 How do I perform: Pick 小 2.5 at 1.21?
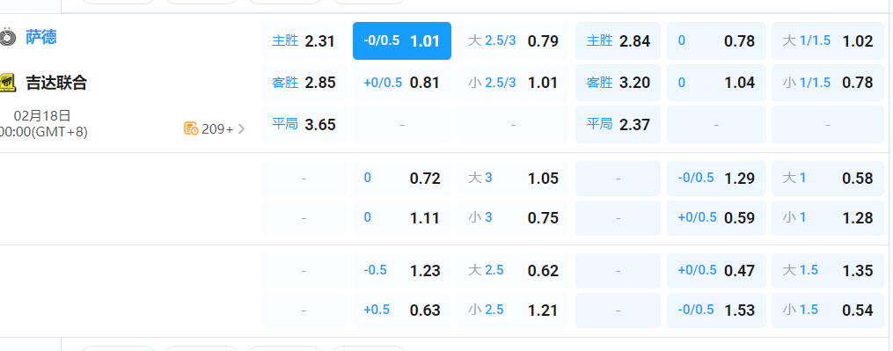(x=513, y=311)
